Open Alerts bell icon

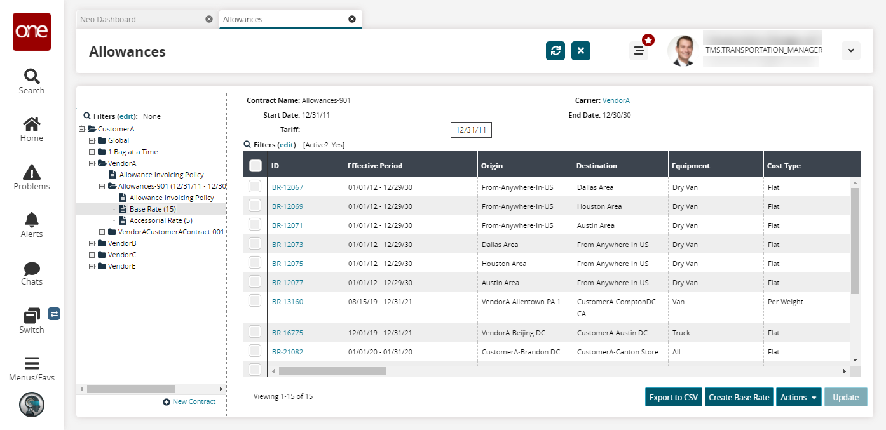click(x=31, y=220)
